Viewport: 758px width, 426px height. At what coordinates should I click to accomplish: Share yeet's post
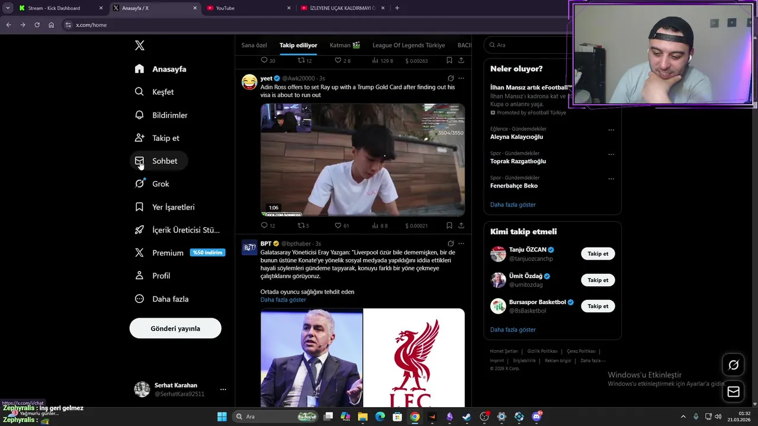pyautogui.click(x=461, y=225)
